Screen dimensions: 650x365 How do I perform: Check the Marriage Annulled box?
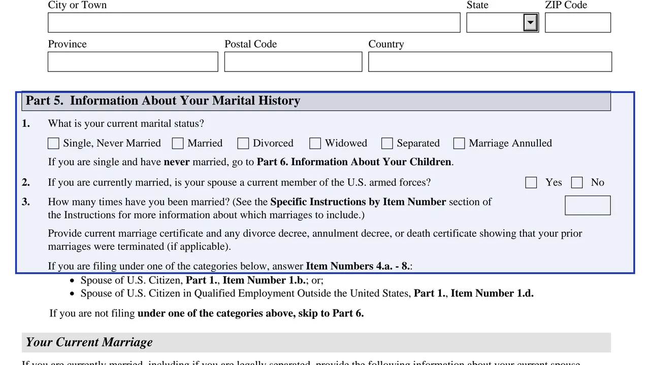pyautogui.click(x=459, y=143)
